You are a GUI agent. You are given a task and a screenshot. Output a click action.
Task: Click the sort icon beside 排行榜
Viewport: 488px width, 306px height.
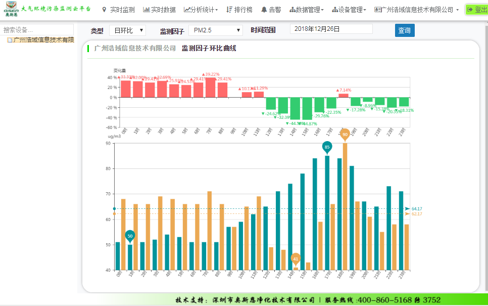pos(229,10)
